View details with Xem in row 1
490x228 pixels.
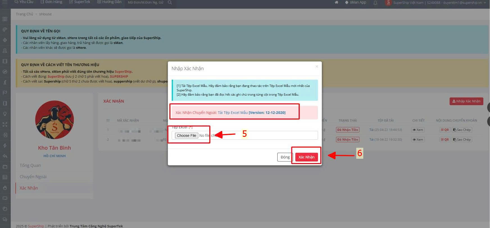point(418,130)
